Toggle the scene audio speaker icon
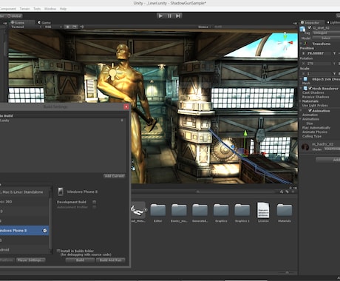 82,27
